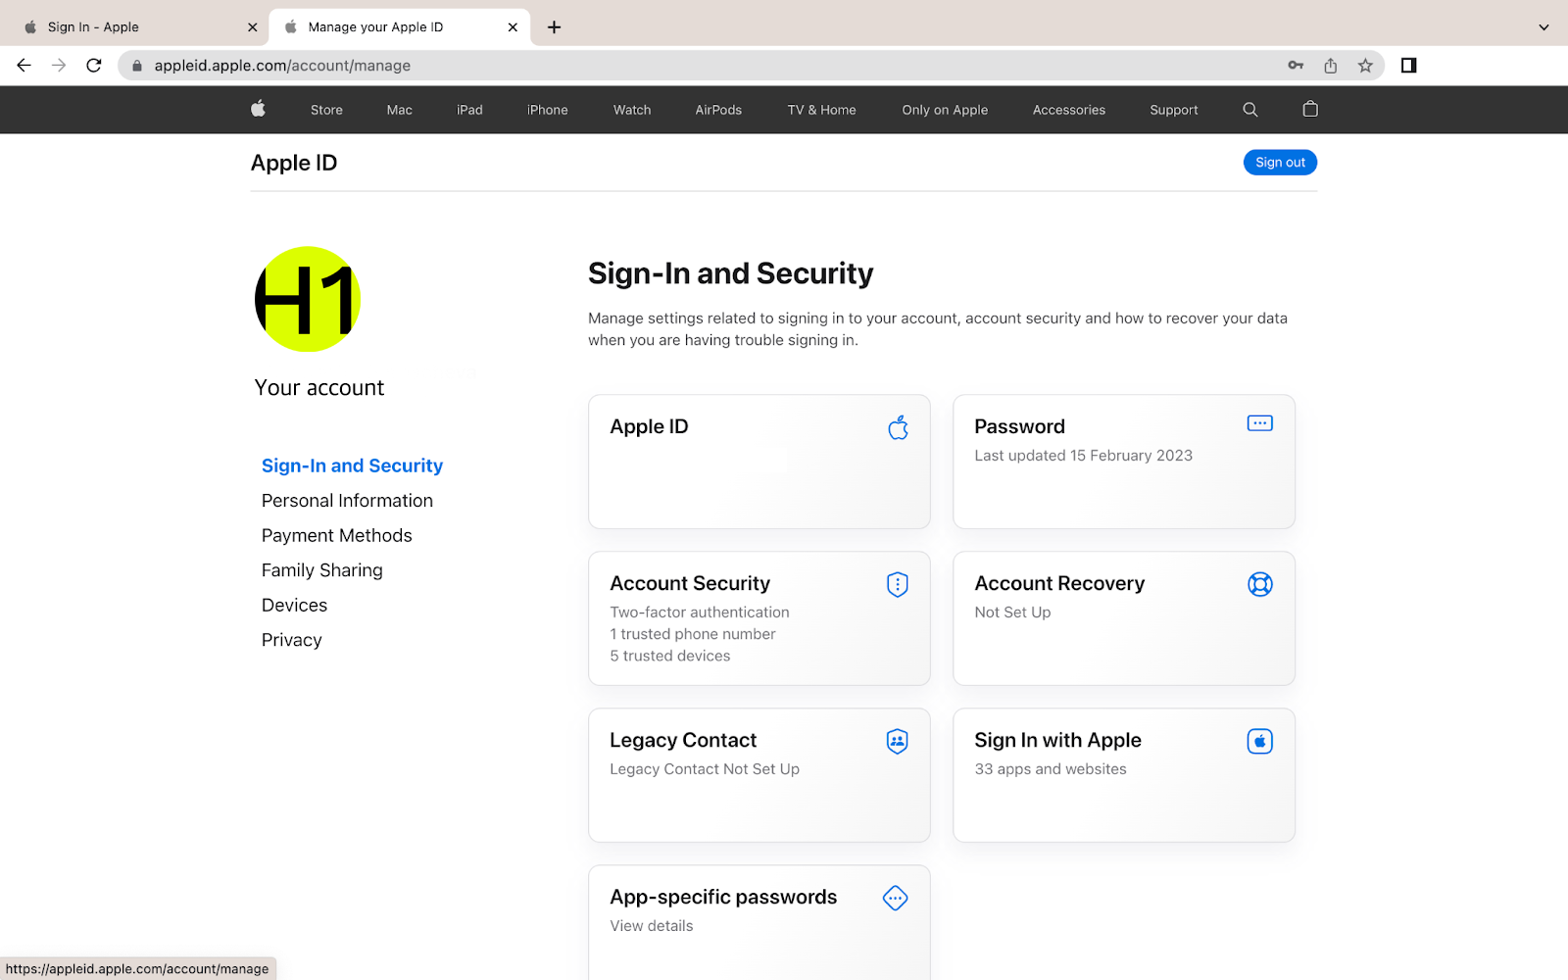
Task: Open Payment Methods in sidebar
Action: 336,535
